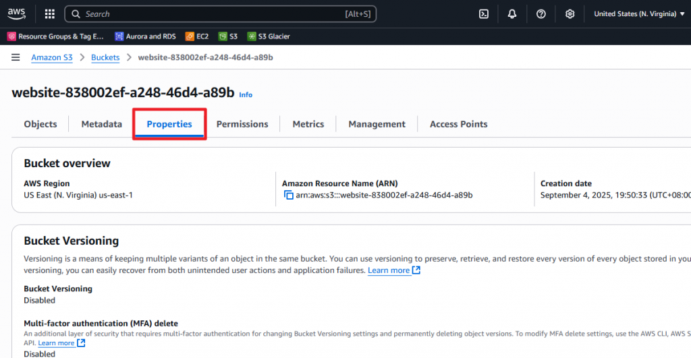This screenshot has height=358, width=691.
Task: Open the EC2 favorite shortcut
Action: point(197,36)
